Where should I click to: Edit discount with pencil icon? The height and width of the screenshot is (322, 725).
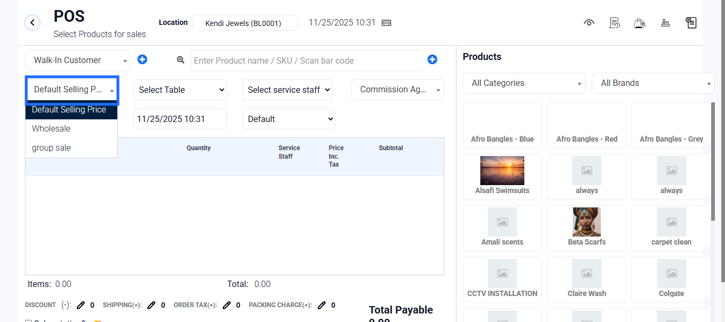[81, 305]
